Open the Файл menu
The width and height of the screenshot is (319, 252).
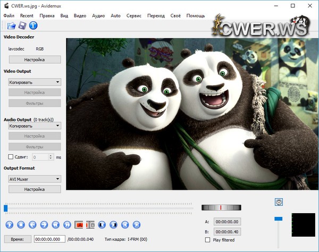point(9,16)
